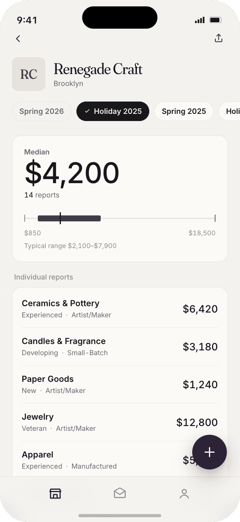Open the storefront tab in bottom navigation
Image resolution: width=240 pixels, height=522 pixels.
point(55,493)
